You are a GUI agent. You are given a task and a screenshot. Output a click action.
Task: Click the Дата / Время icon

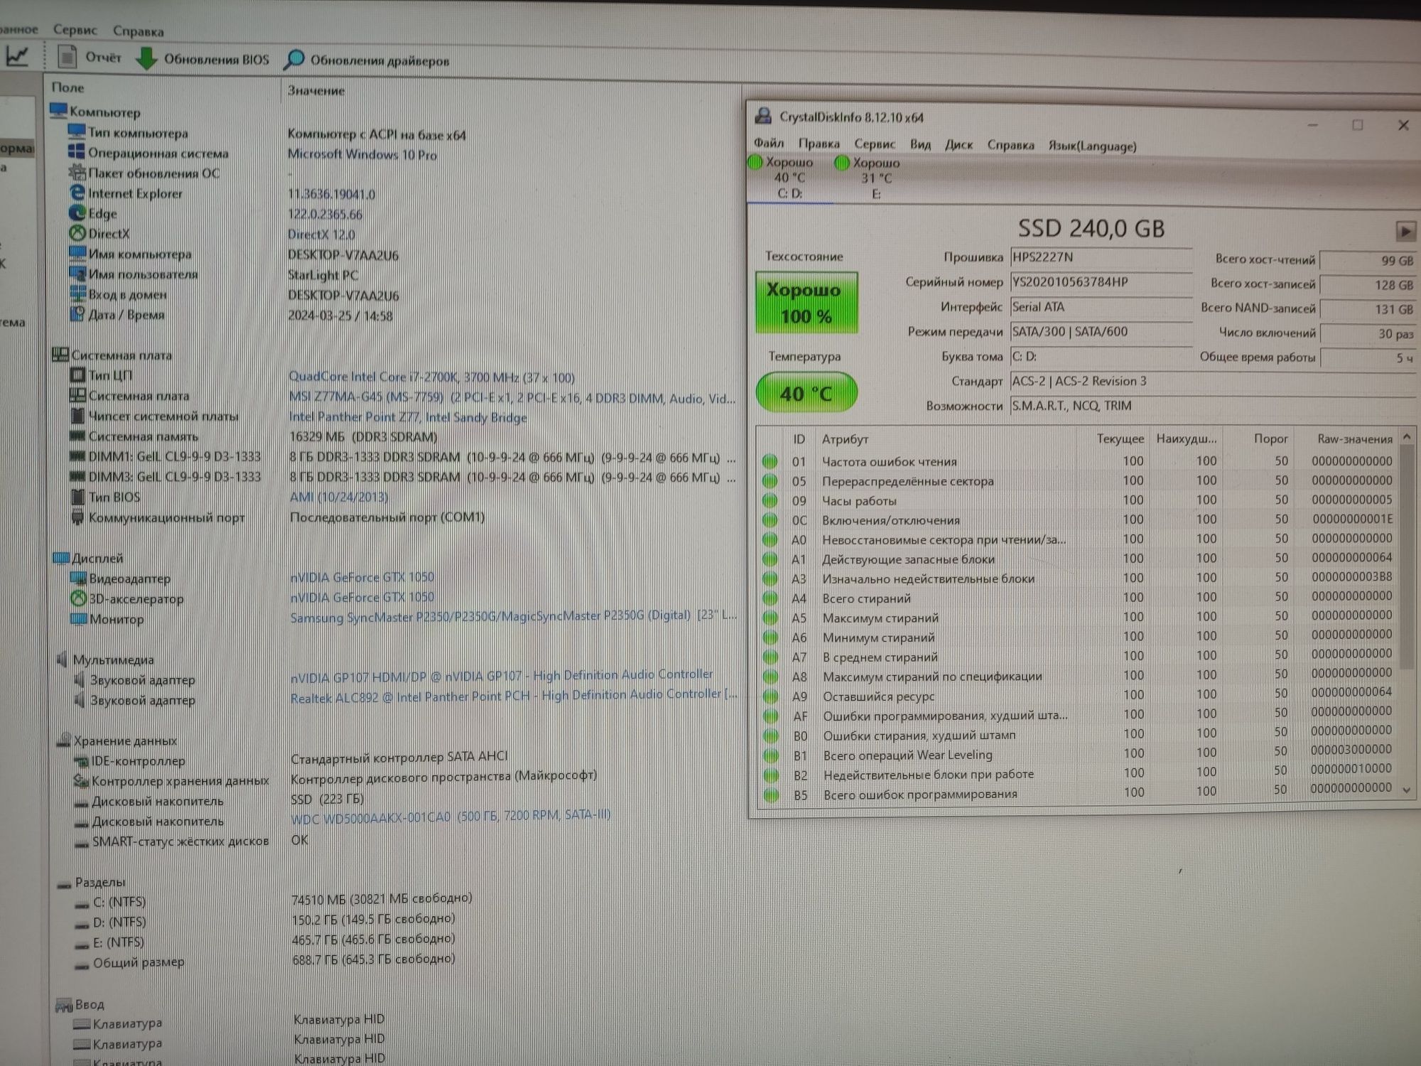[x=77, y=314]
